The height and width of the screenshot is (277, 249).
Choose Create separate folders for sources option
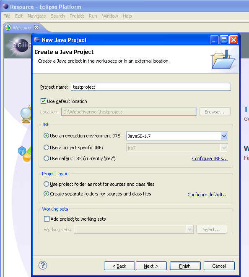(x=46, y=194)
